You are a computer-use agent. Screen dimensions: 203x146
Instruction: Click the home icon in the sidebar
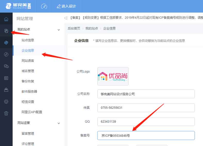point(6,19)
